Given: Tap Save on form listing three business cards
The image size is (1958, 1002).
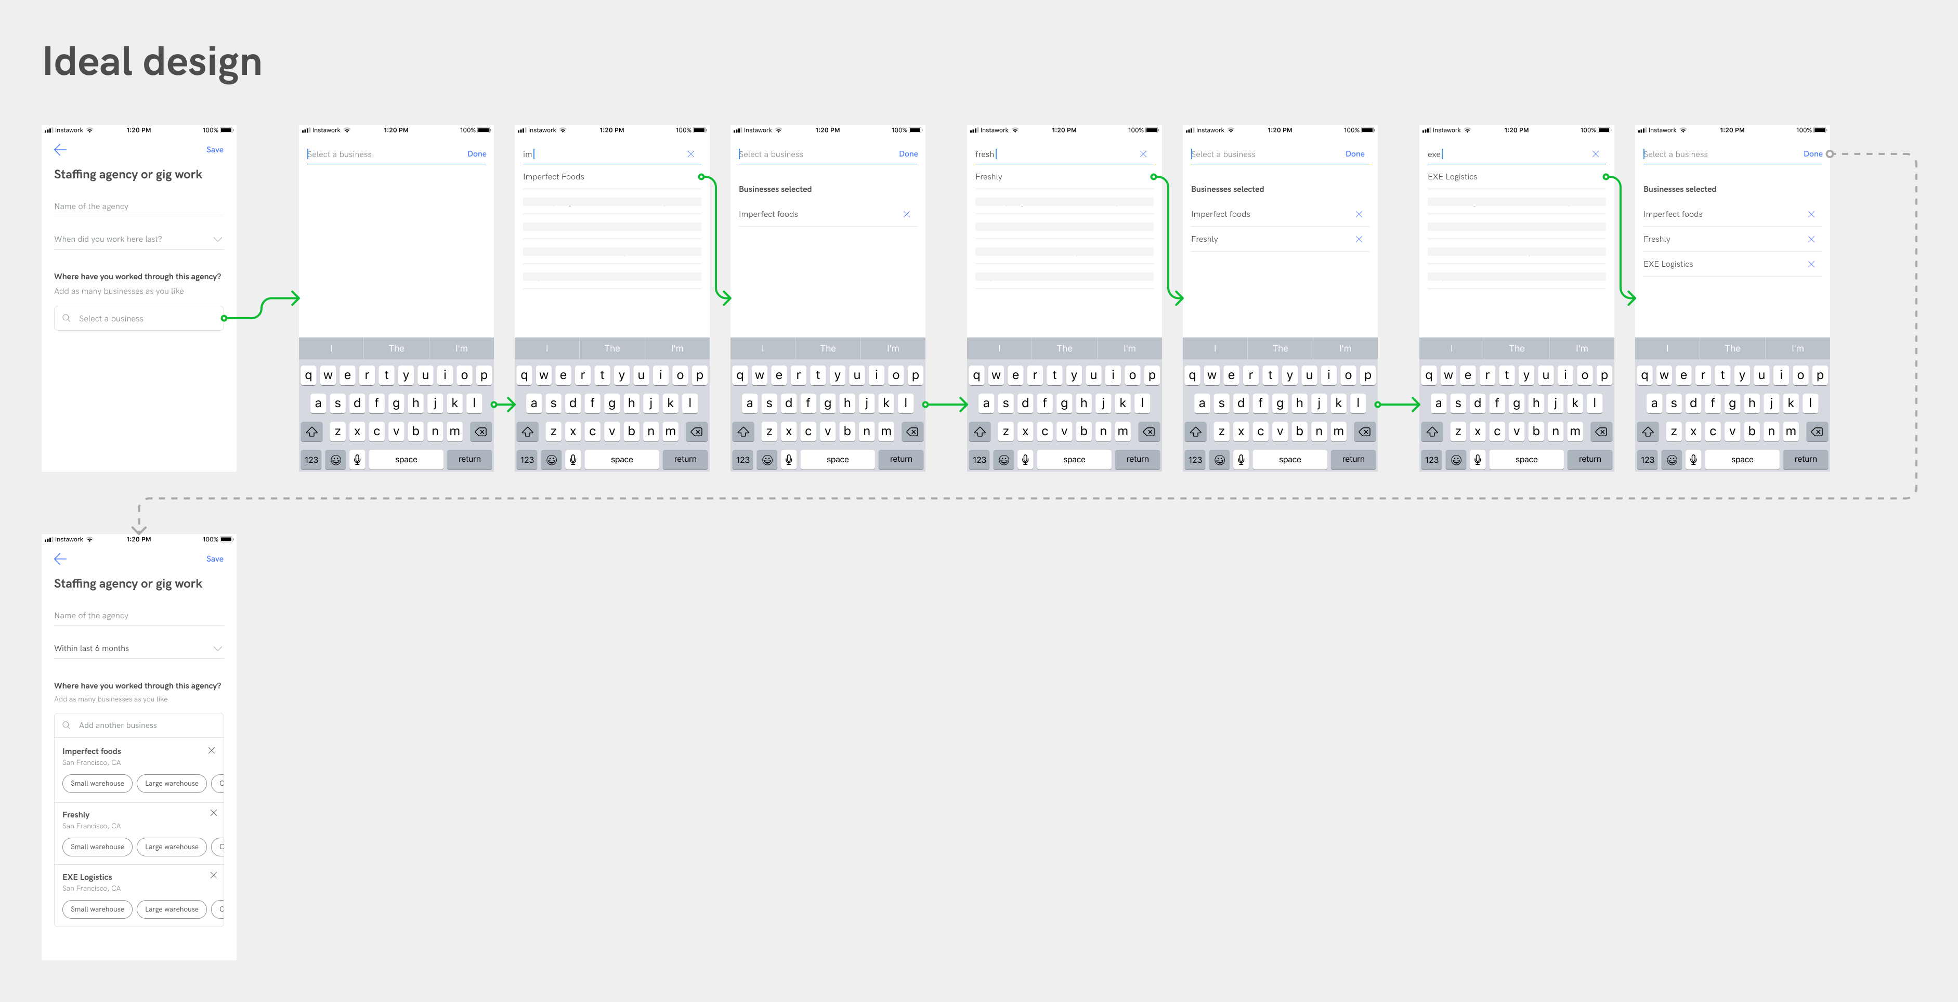Looking at the screenshot, I should (x=215, y=559).
